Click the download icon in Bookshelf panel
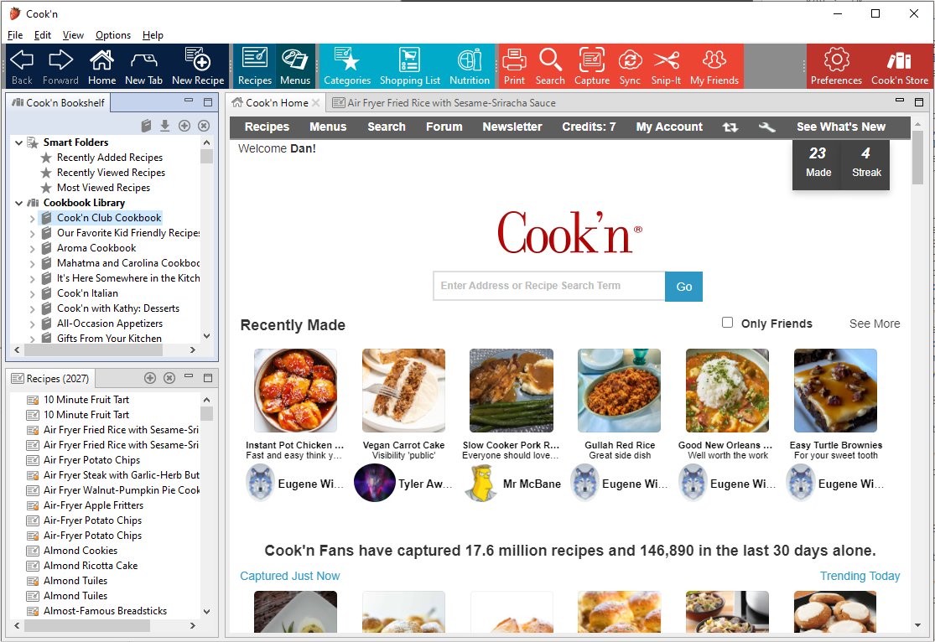 165,126
